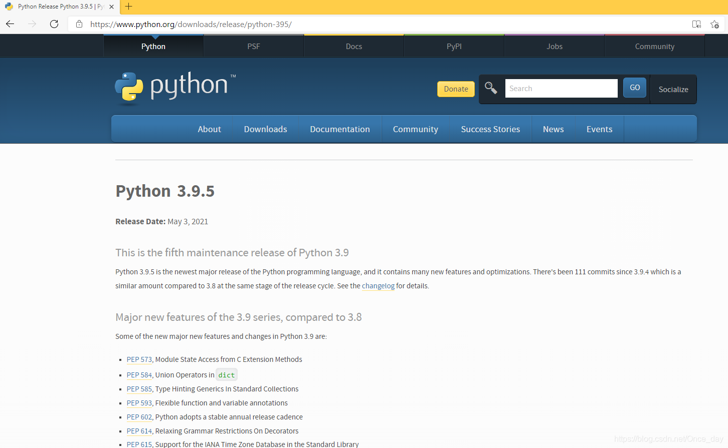Open the PEP 585 link
Screen dimensions: 728x448
pyautogui.click(x=139, y=389)
